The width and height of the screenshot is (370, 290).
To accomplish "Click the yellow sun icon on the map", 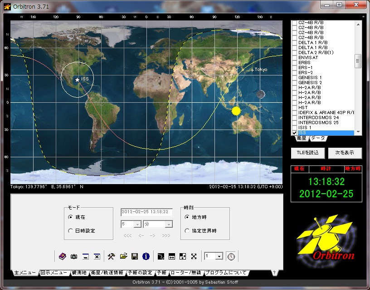I will [236, 111].
